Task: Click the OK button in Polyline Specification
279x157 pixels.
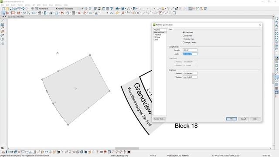Action: pyautogui.click(x=231, y=119)
